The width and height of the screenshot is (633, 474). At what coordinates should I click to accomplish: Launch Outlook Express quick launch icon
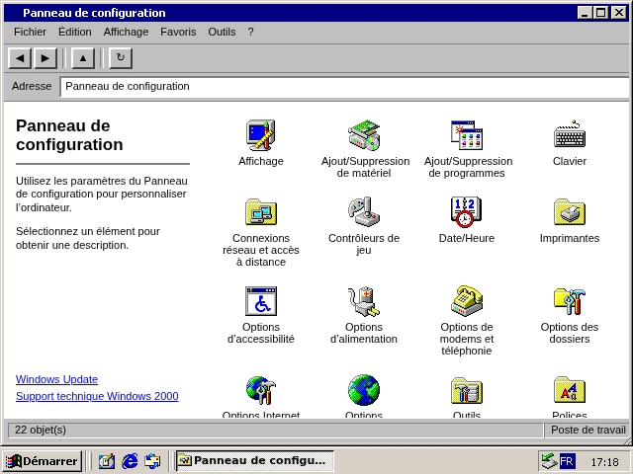point(153,461)
